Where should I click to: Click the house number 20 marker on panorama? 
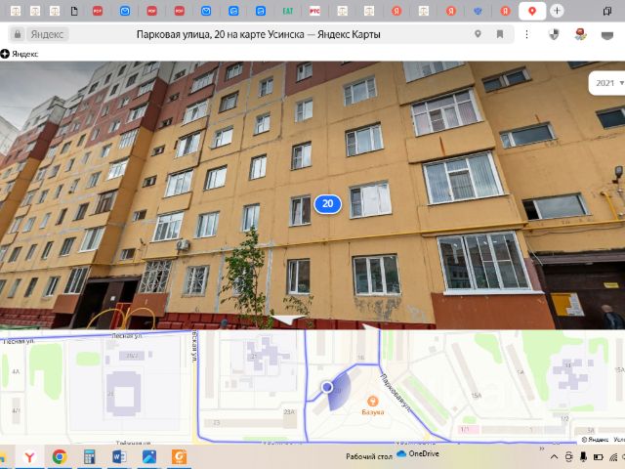click(328, 204)
